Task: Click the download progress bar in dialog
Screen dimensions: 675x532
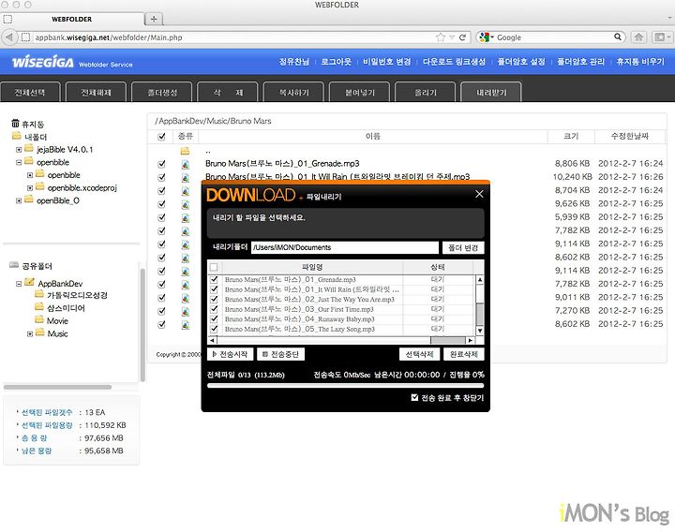Action: [x=345, y=386]
